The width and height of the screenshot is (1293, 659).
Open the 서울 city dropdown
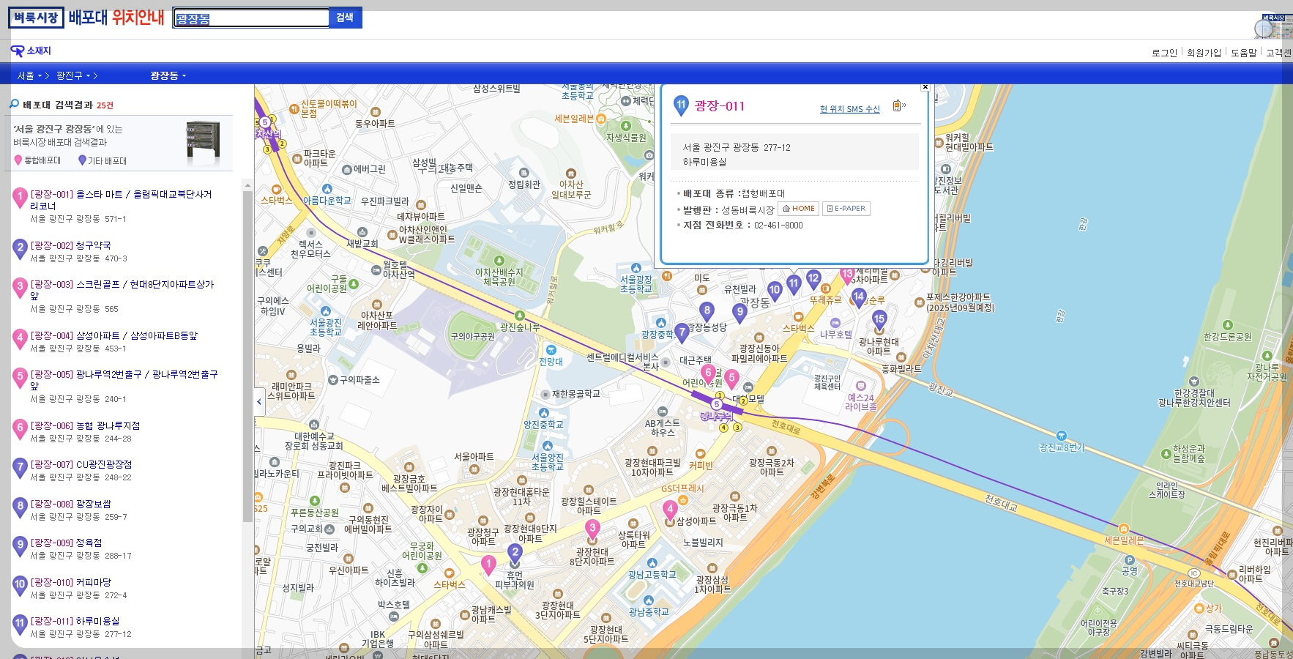(29, 75)
